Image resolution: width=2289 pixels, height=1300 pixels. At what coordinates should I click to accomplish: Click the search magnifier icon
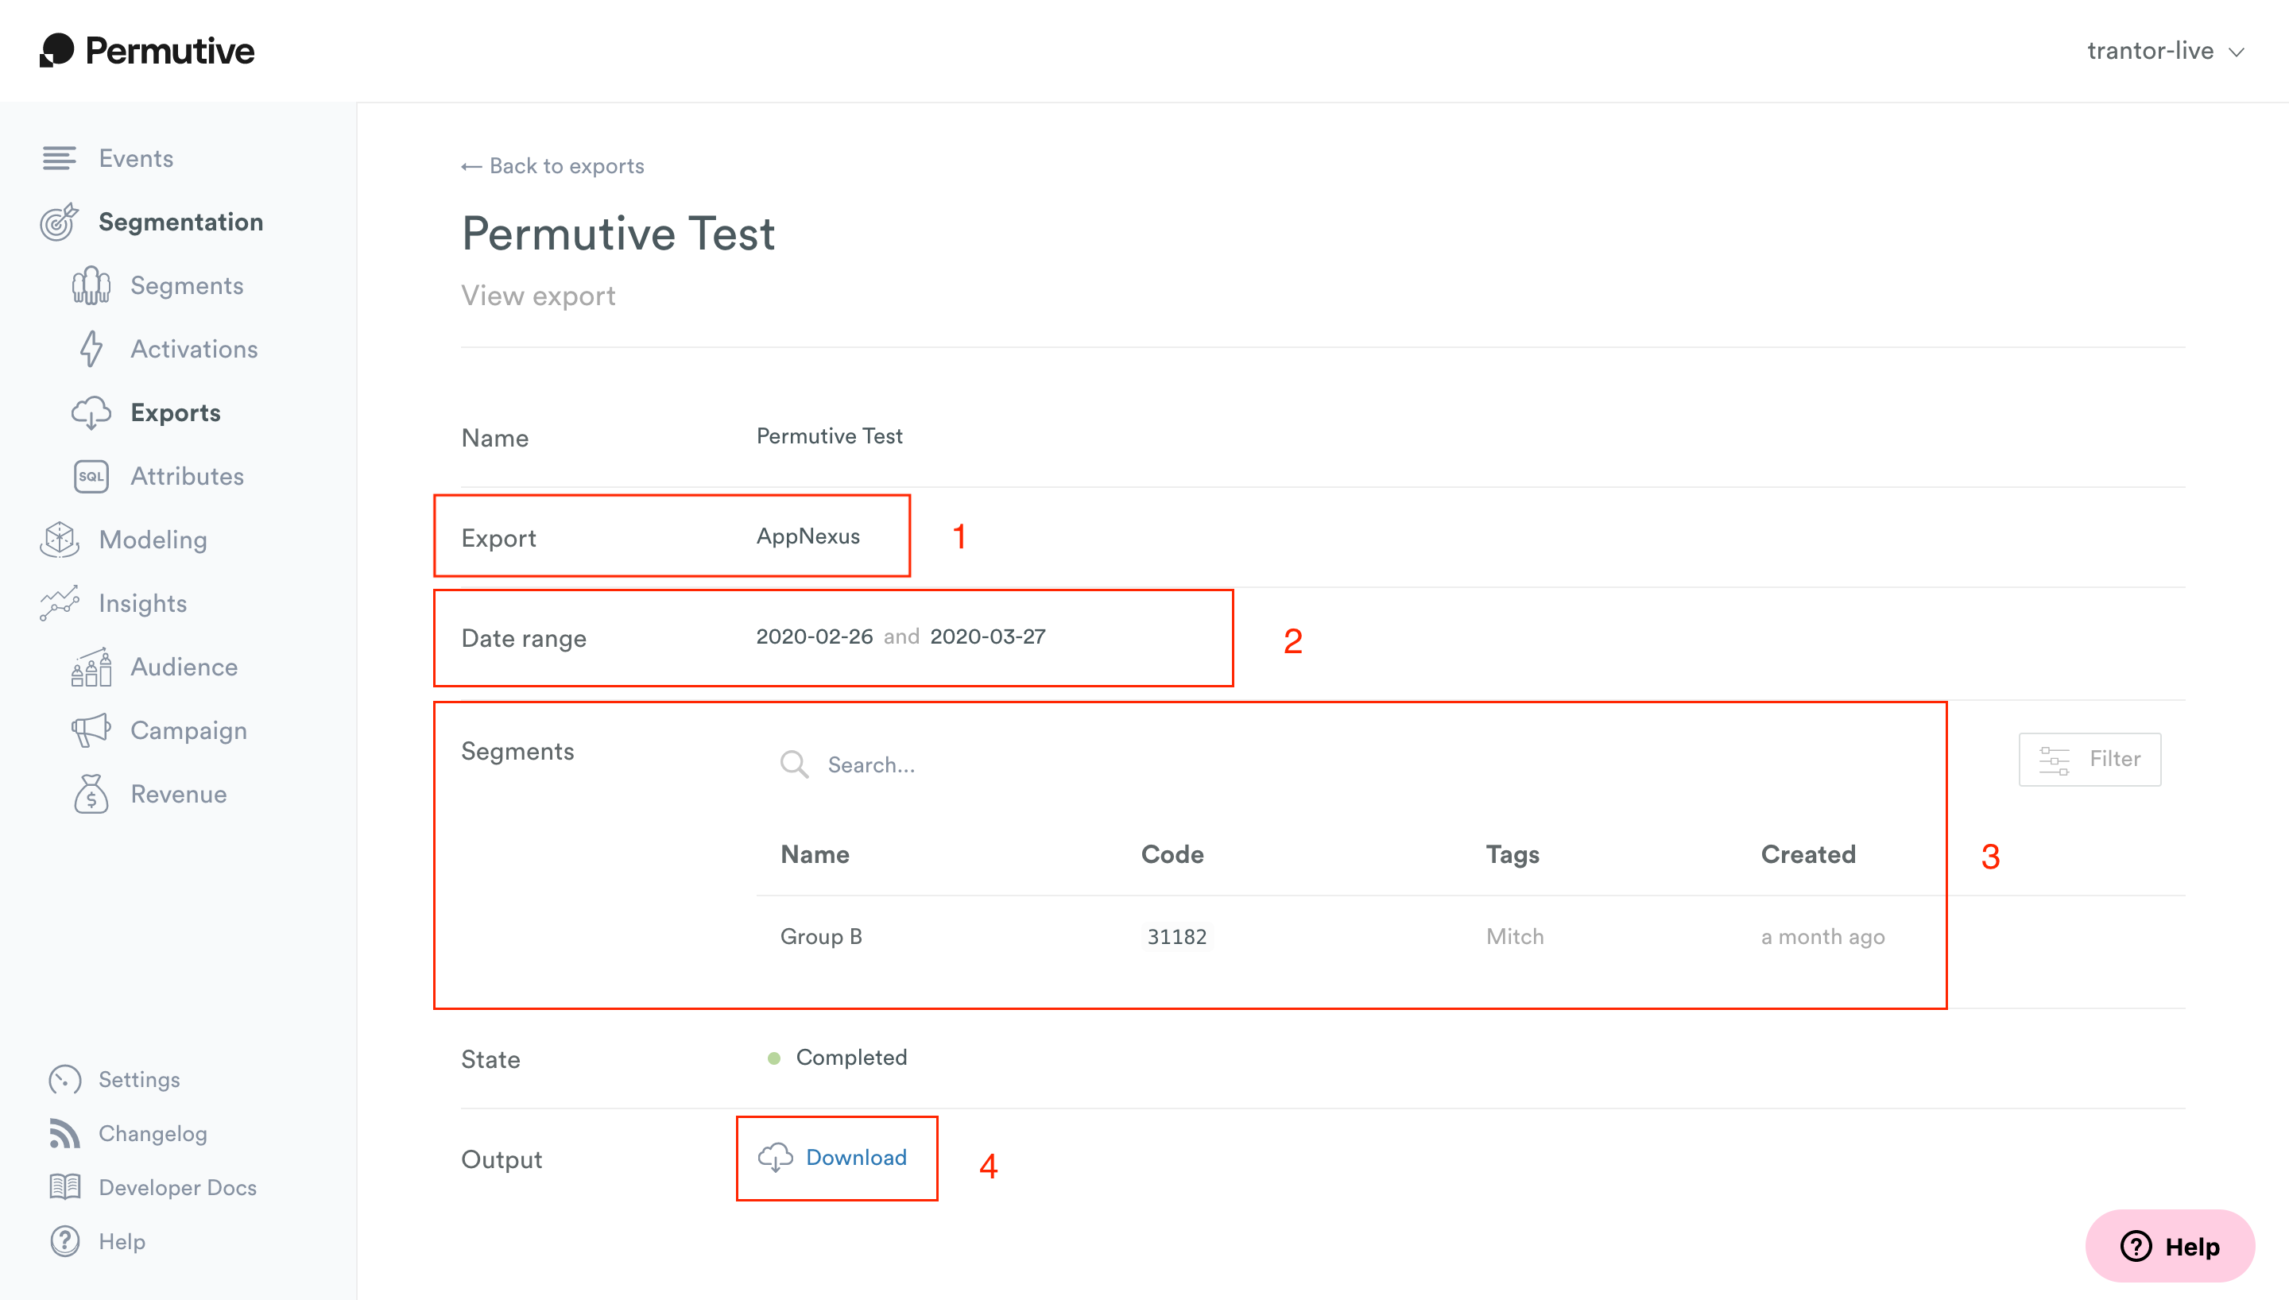pos(794,764)
